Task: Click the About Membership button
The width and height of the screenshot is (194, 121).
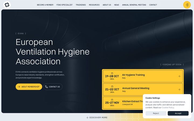Action: pos(29,87)
